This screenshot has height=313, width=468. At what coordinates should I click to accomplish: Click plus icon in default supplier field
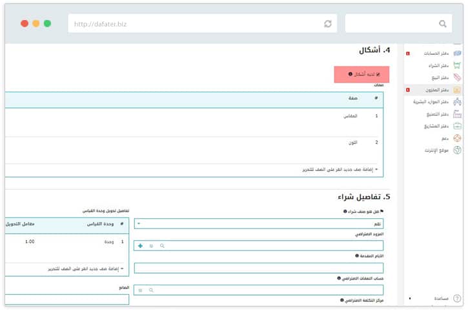pyautogui.click(x=140, y=246)
